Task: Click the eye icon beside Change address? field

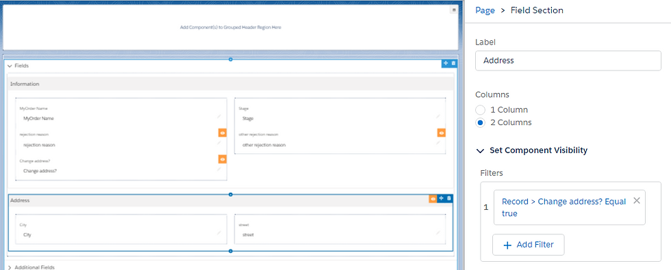Action: tap(223, 159)
